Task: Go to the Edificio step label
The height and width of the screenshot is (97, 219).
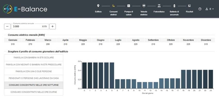Action: (x=98, y=12)
